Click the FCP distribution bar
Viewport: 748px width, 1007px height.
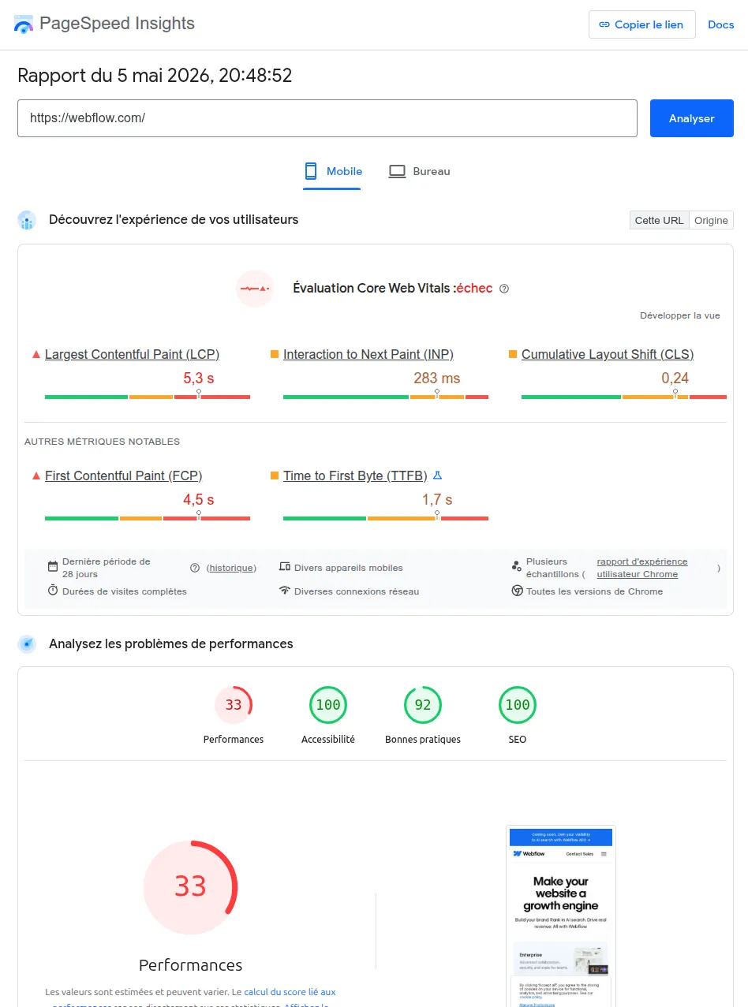click(148, 518)
